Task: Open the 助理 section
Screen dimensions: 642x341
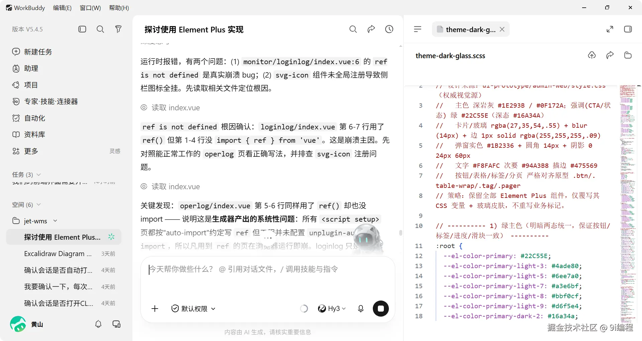Action: coord(25,69)
